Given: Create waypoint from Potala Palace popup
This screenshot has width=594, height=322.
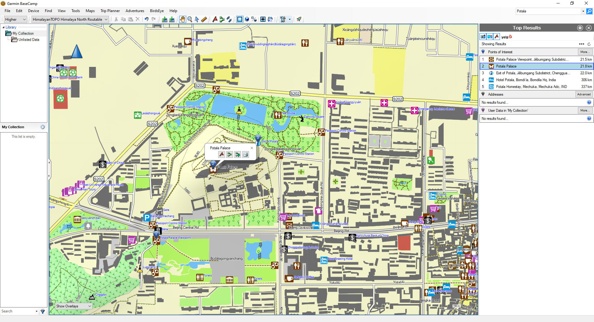Looking at the screenshot, I should (222, 154).
